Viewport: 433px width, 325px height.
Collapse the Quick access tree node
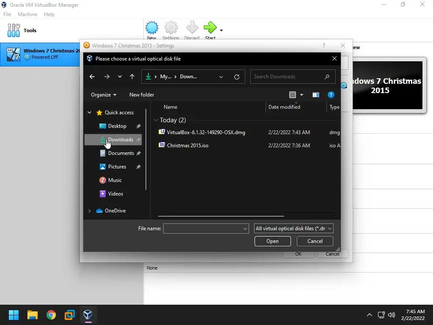(90, 113)
